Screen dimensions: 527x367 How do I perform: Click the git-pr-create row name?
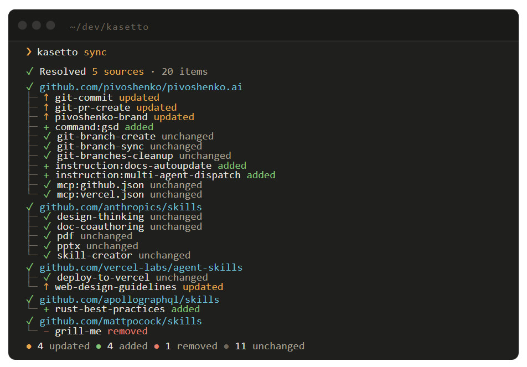click(x=93, y=107)
